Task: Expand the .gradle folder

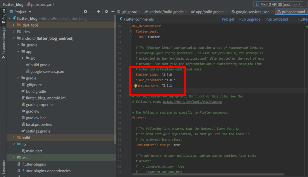Action: tap(18, 45)
